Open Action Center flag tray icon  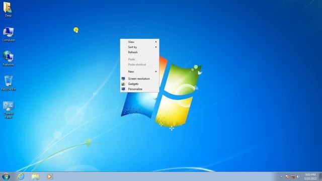click(287, 176)
